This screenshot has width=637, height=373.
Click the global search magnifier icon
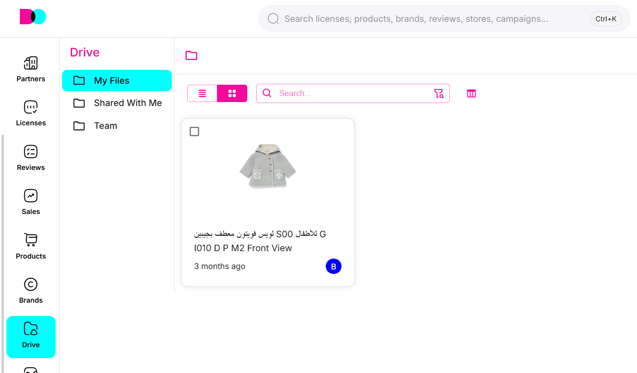pyautogui.click(x=273, y=19)
